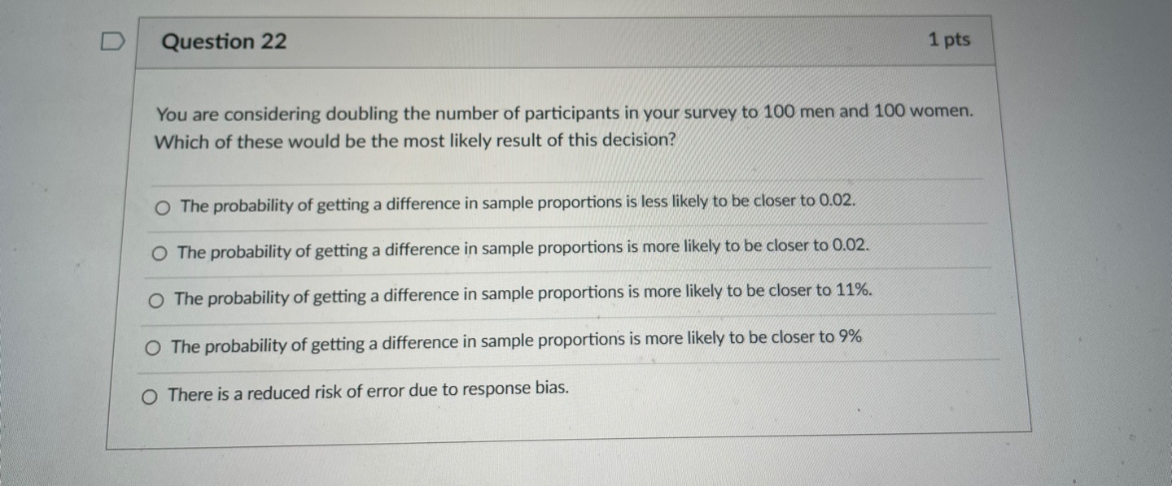The image size is (1172, 486).
Task: Select option saying more likely closer to 11%
Action: (x=155, y=300)
